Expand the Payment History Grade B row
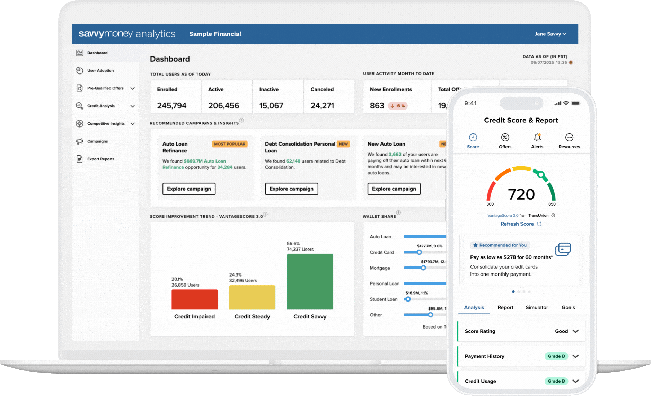 click(x=575, y=356)
